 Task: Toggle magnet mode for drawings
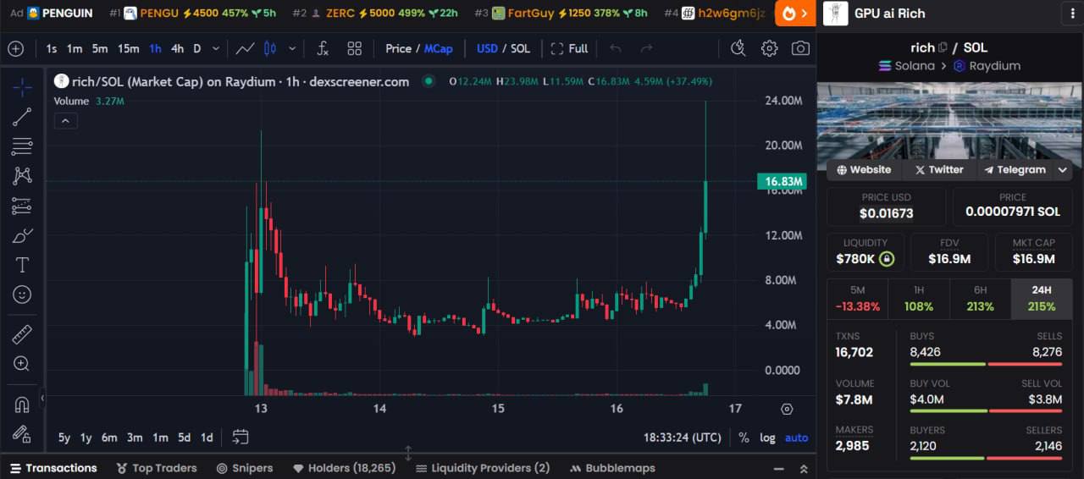pos(22,405)
